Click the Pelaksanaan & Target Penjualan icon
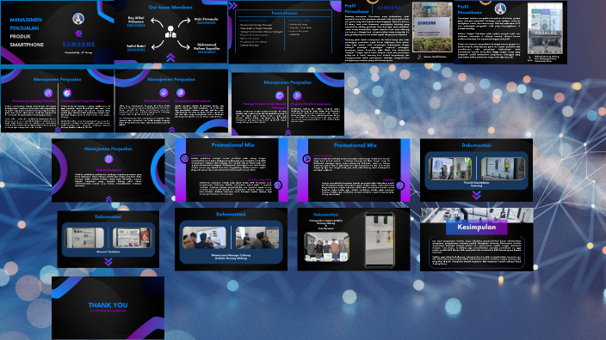The width and height of the screenshot is (606, 340). [x=67, y=93]
